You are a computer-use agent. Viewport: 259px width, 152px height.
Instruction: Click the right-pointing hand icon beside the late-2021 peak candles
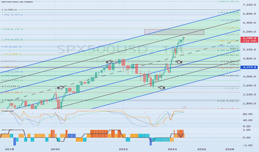pos(109,62)
